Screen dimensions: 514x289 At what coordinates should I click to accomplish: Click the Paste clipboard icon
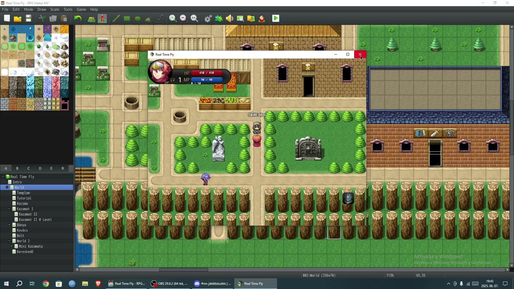pyautogui.click(x=64, y=18)
